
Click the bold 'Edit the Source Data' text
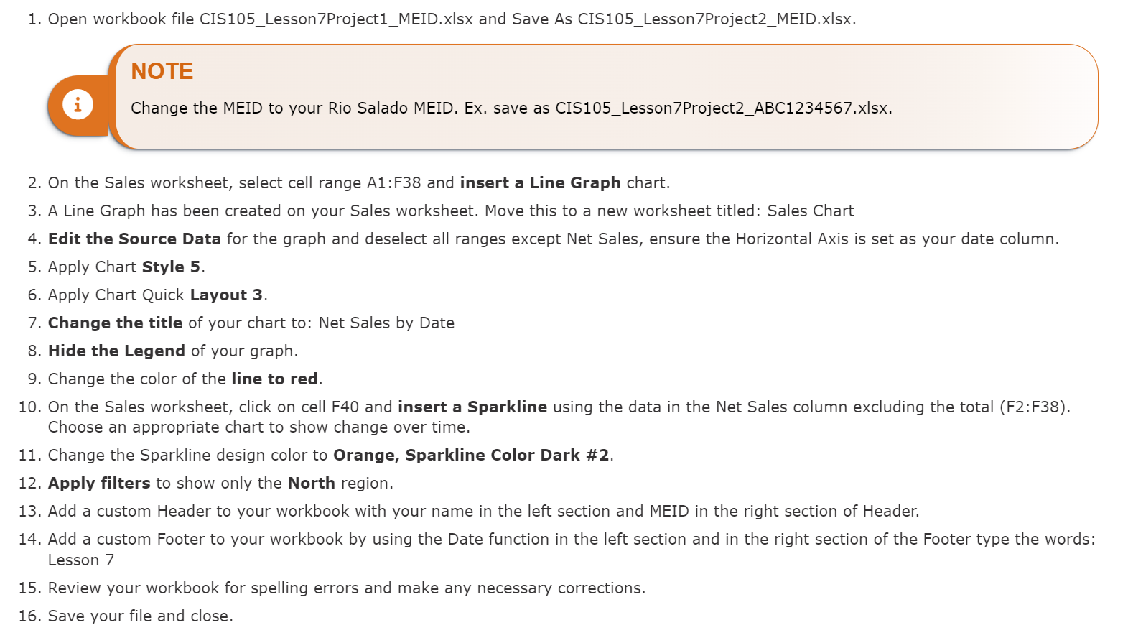(134, 239)
